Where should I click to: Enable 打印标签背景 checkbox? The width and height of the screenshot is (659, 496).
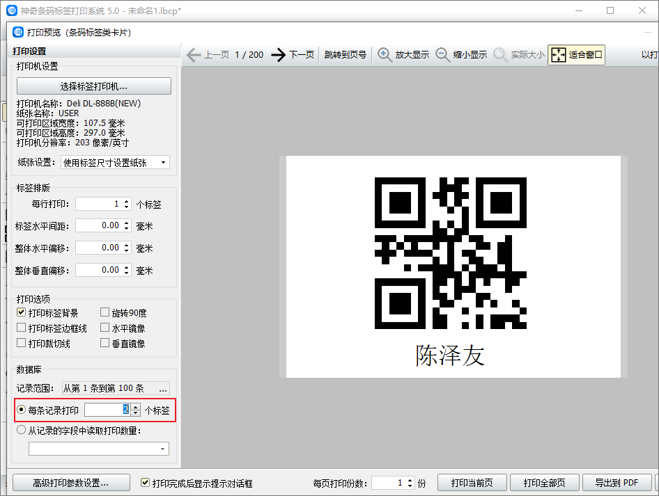(x=21, y=312)
